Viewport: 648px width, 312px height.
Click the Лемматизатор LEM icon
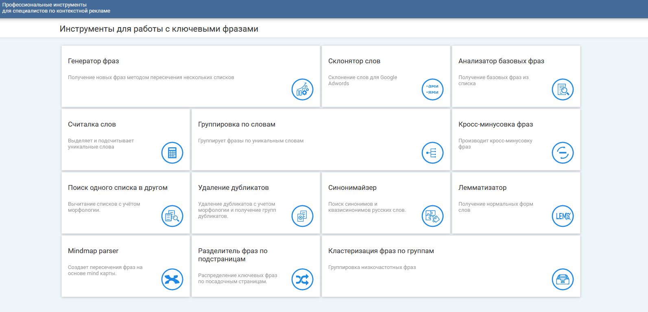[563, 216]
